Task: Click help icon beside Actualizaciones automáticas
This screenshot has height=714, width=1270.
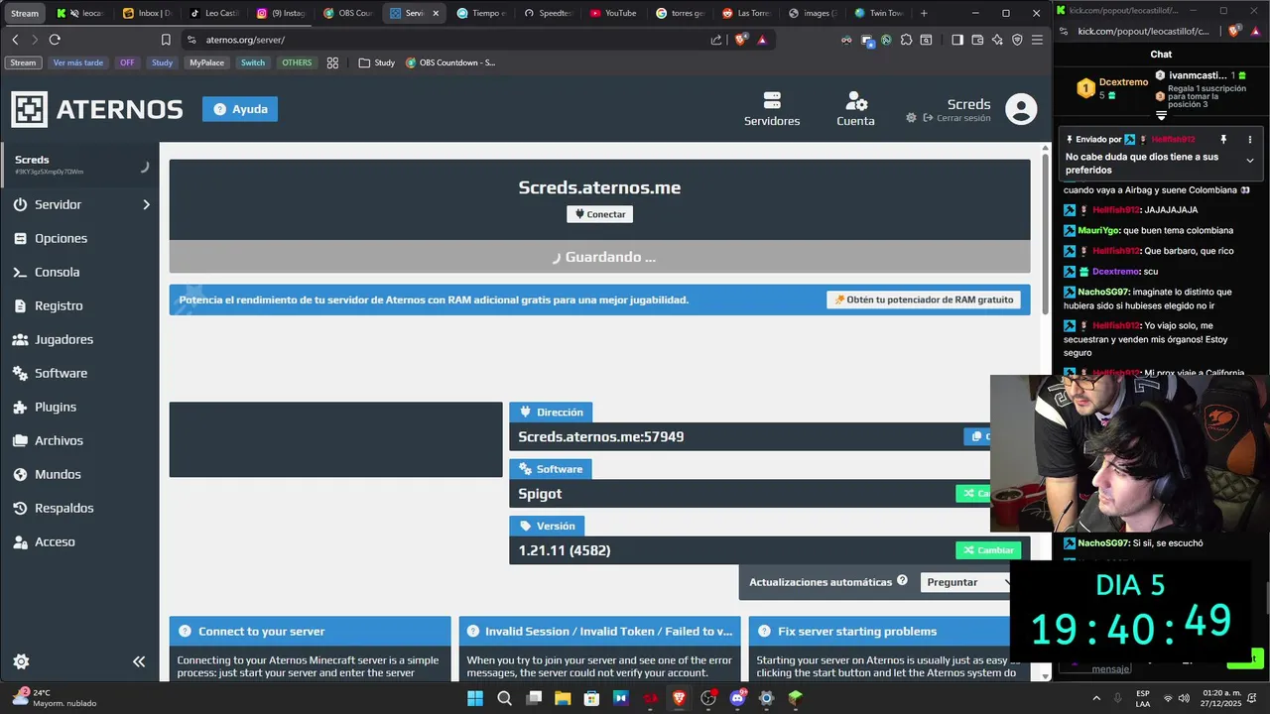Action: pos(902,581)
